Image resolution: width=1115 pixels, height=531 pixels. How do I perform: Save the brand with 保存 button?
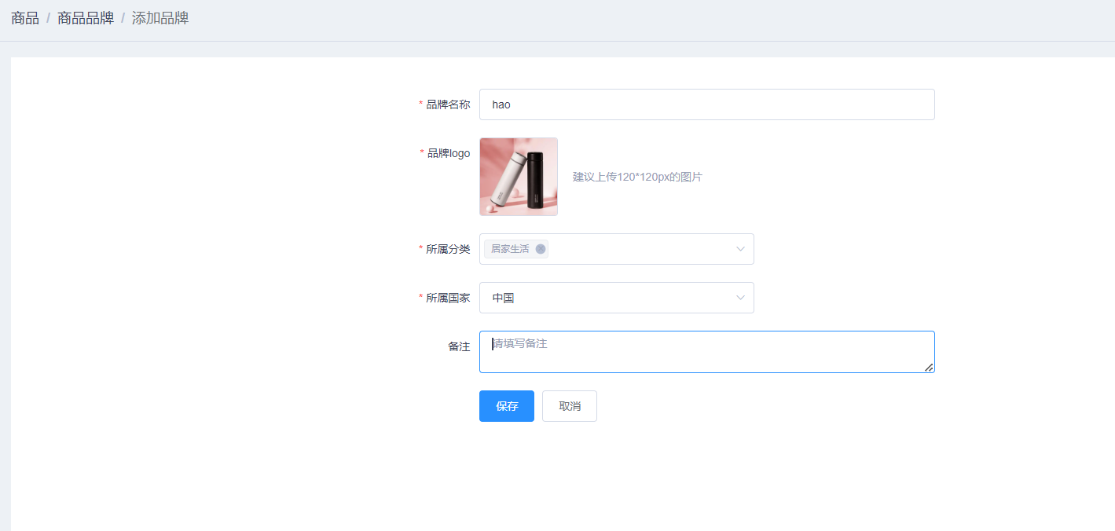(507, 406)
